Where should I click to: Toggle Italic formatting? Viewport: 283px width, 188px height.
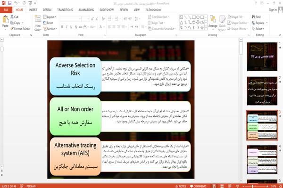pos(67,27)
